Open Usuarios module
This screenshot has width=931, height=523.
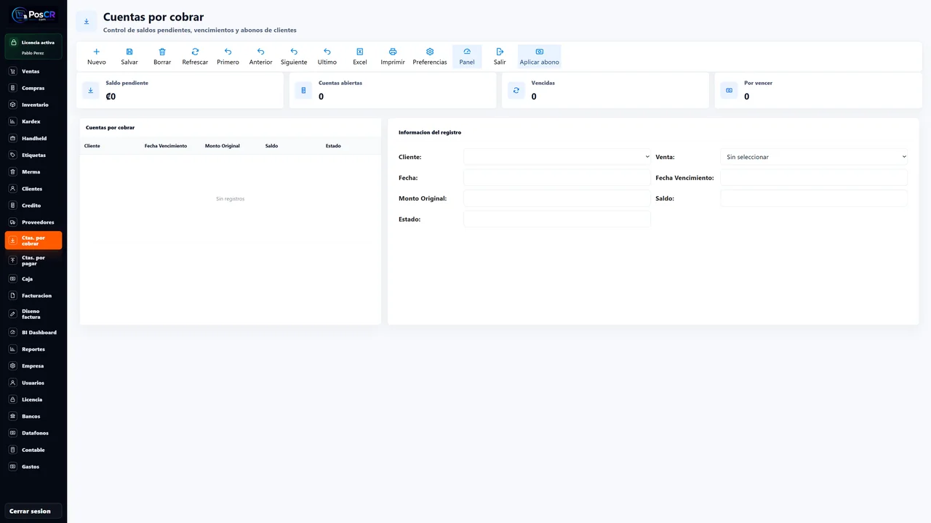tap(33, 383)
